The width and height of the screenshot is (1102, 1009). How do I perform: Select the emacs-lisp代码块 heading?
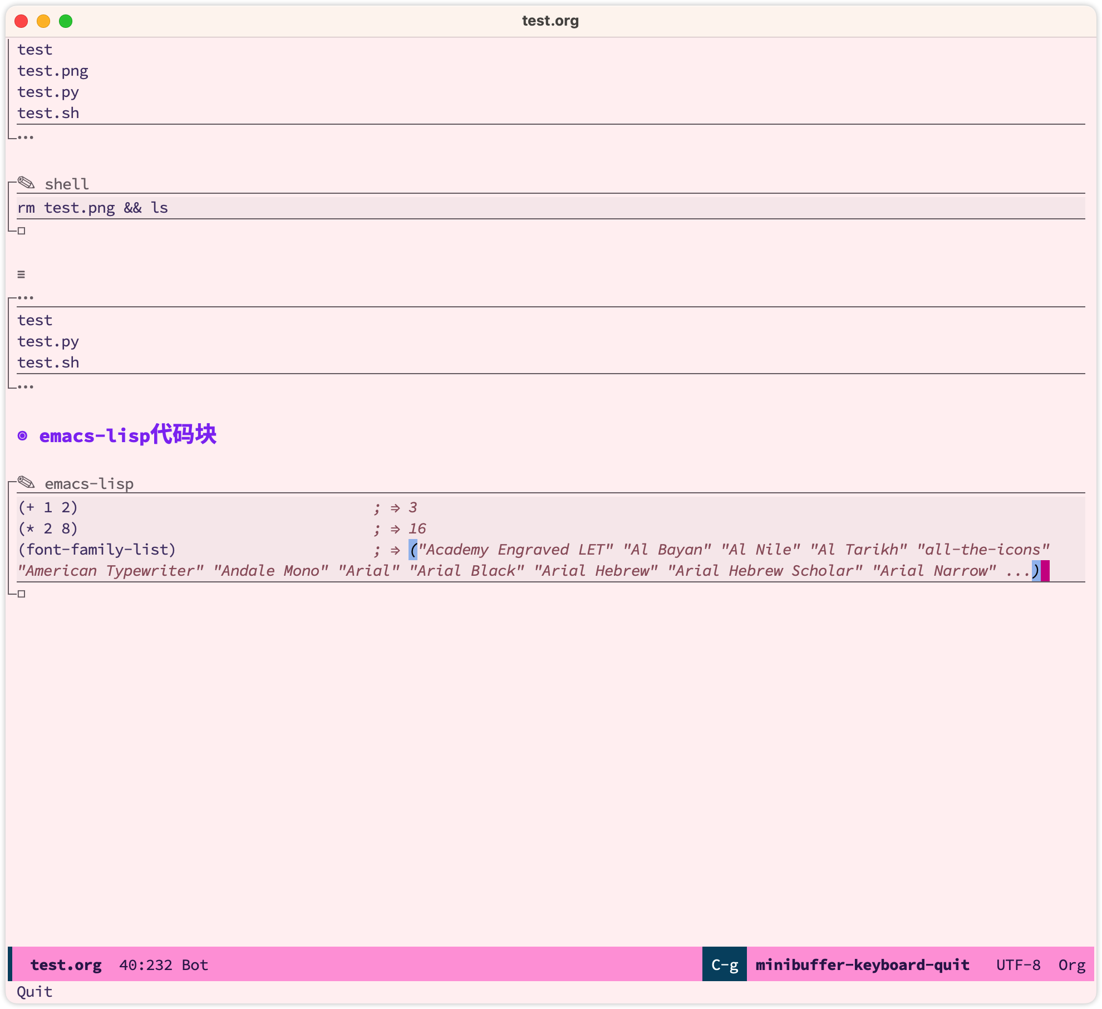coord(128,435)
